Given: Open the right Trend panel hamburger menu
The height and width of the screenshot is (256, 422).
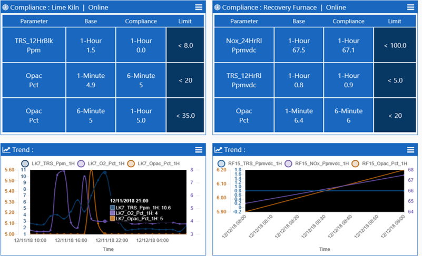Looking at the screenshot, I should point(410,150).
